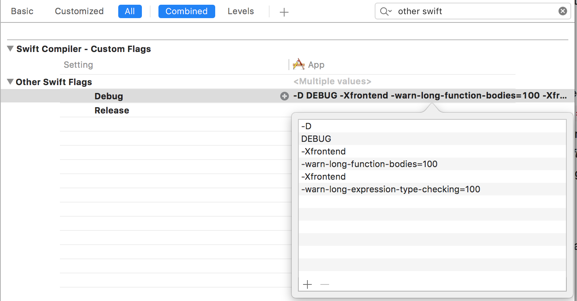Switch to the Levels view
Viewport: 577px width, 301px height.
point(240,11)
